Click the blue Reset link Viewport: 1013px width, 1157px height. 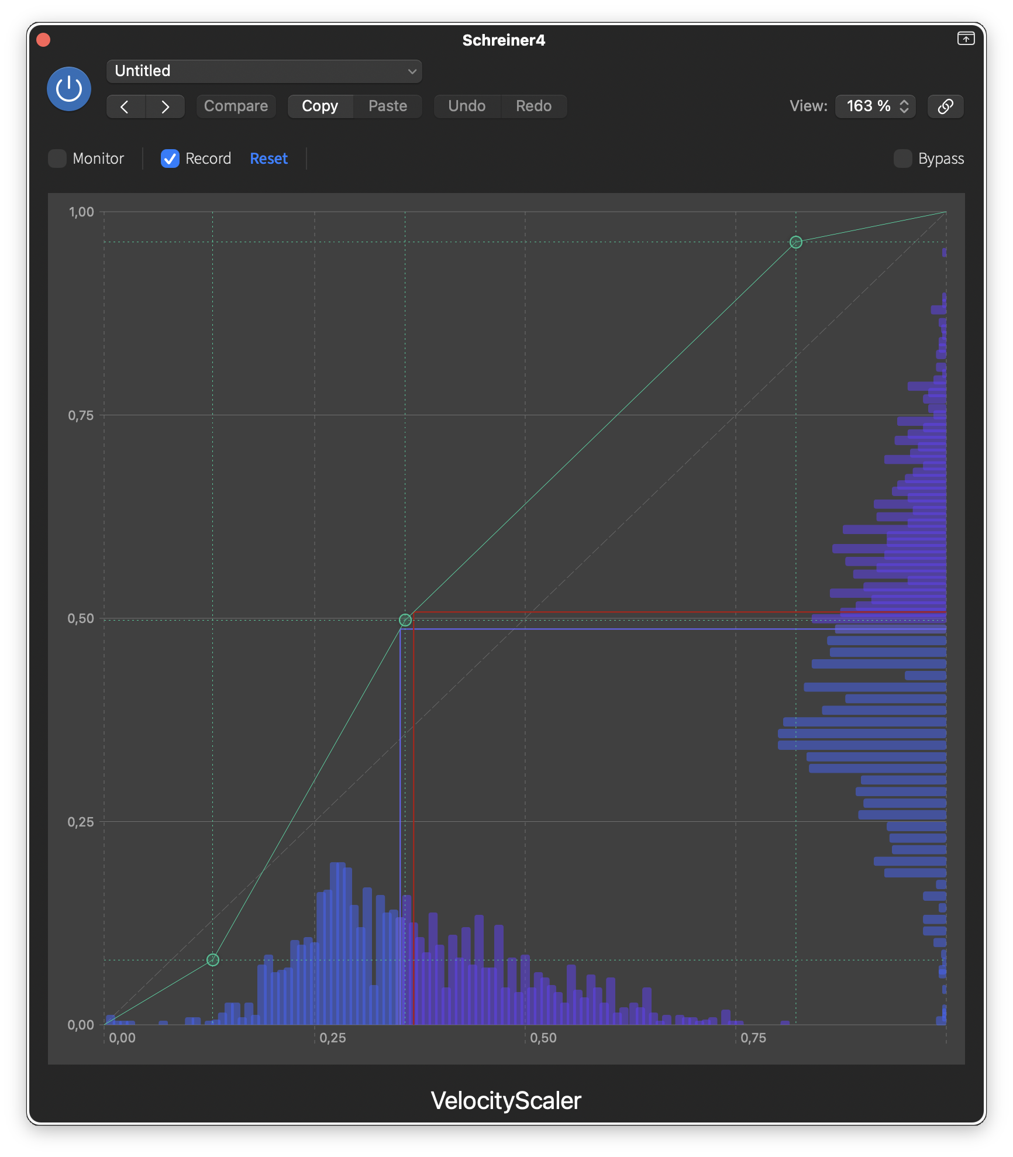pos(269,159)
